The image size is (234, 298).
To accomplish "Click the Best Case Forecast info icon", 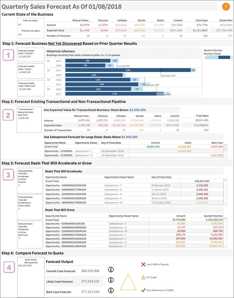I will pos(111,290).
